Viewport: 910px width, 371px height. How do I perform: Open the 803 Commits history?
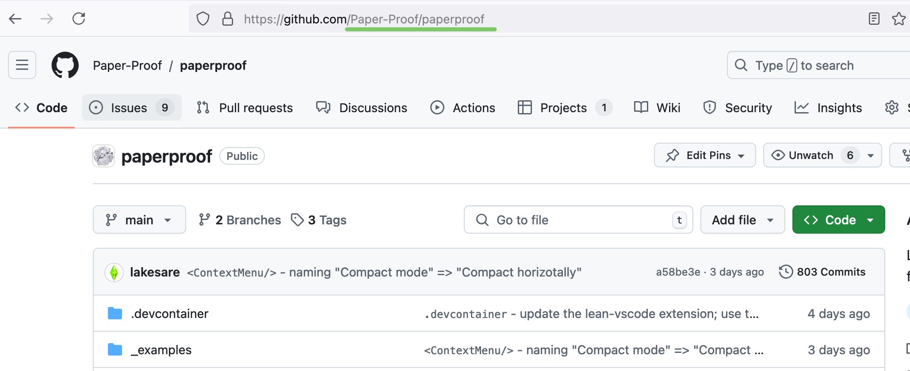point(822,272)
